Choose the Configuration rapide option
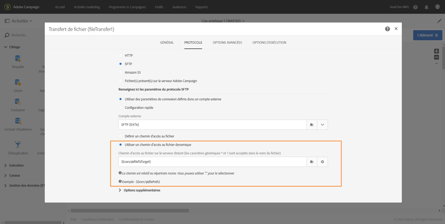Screen dimensions: 445x224 tap(121, 107)
